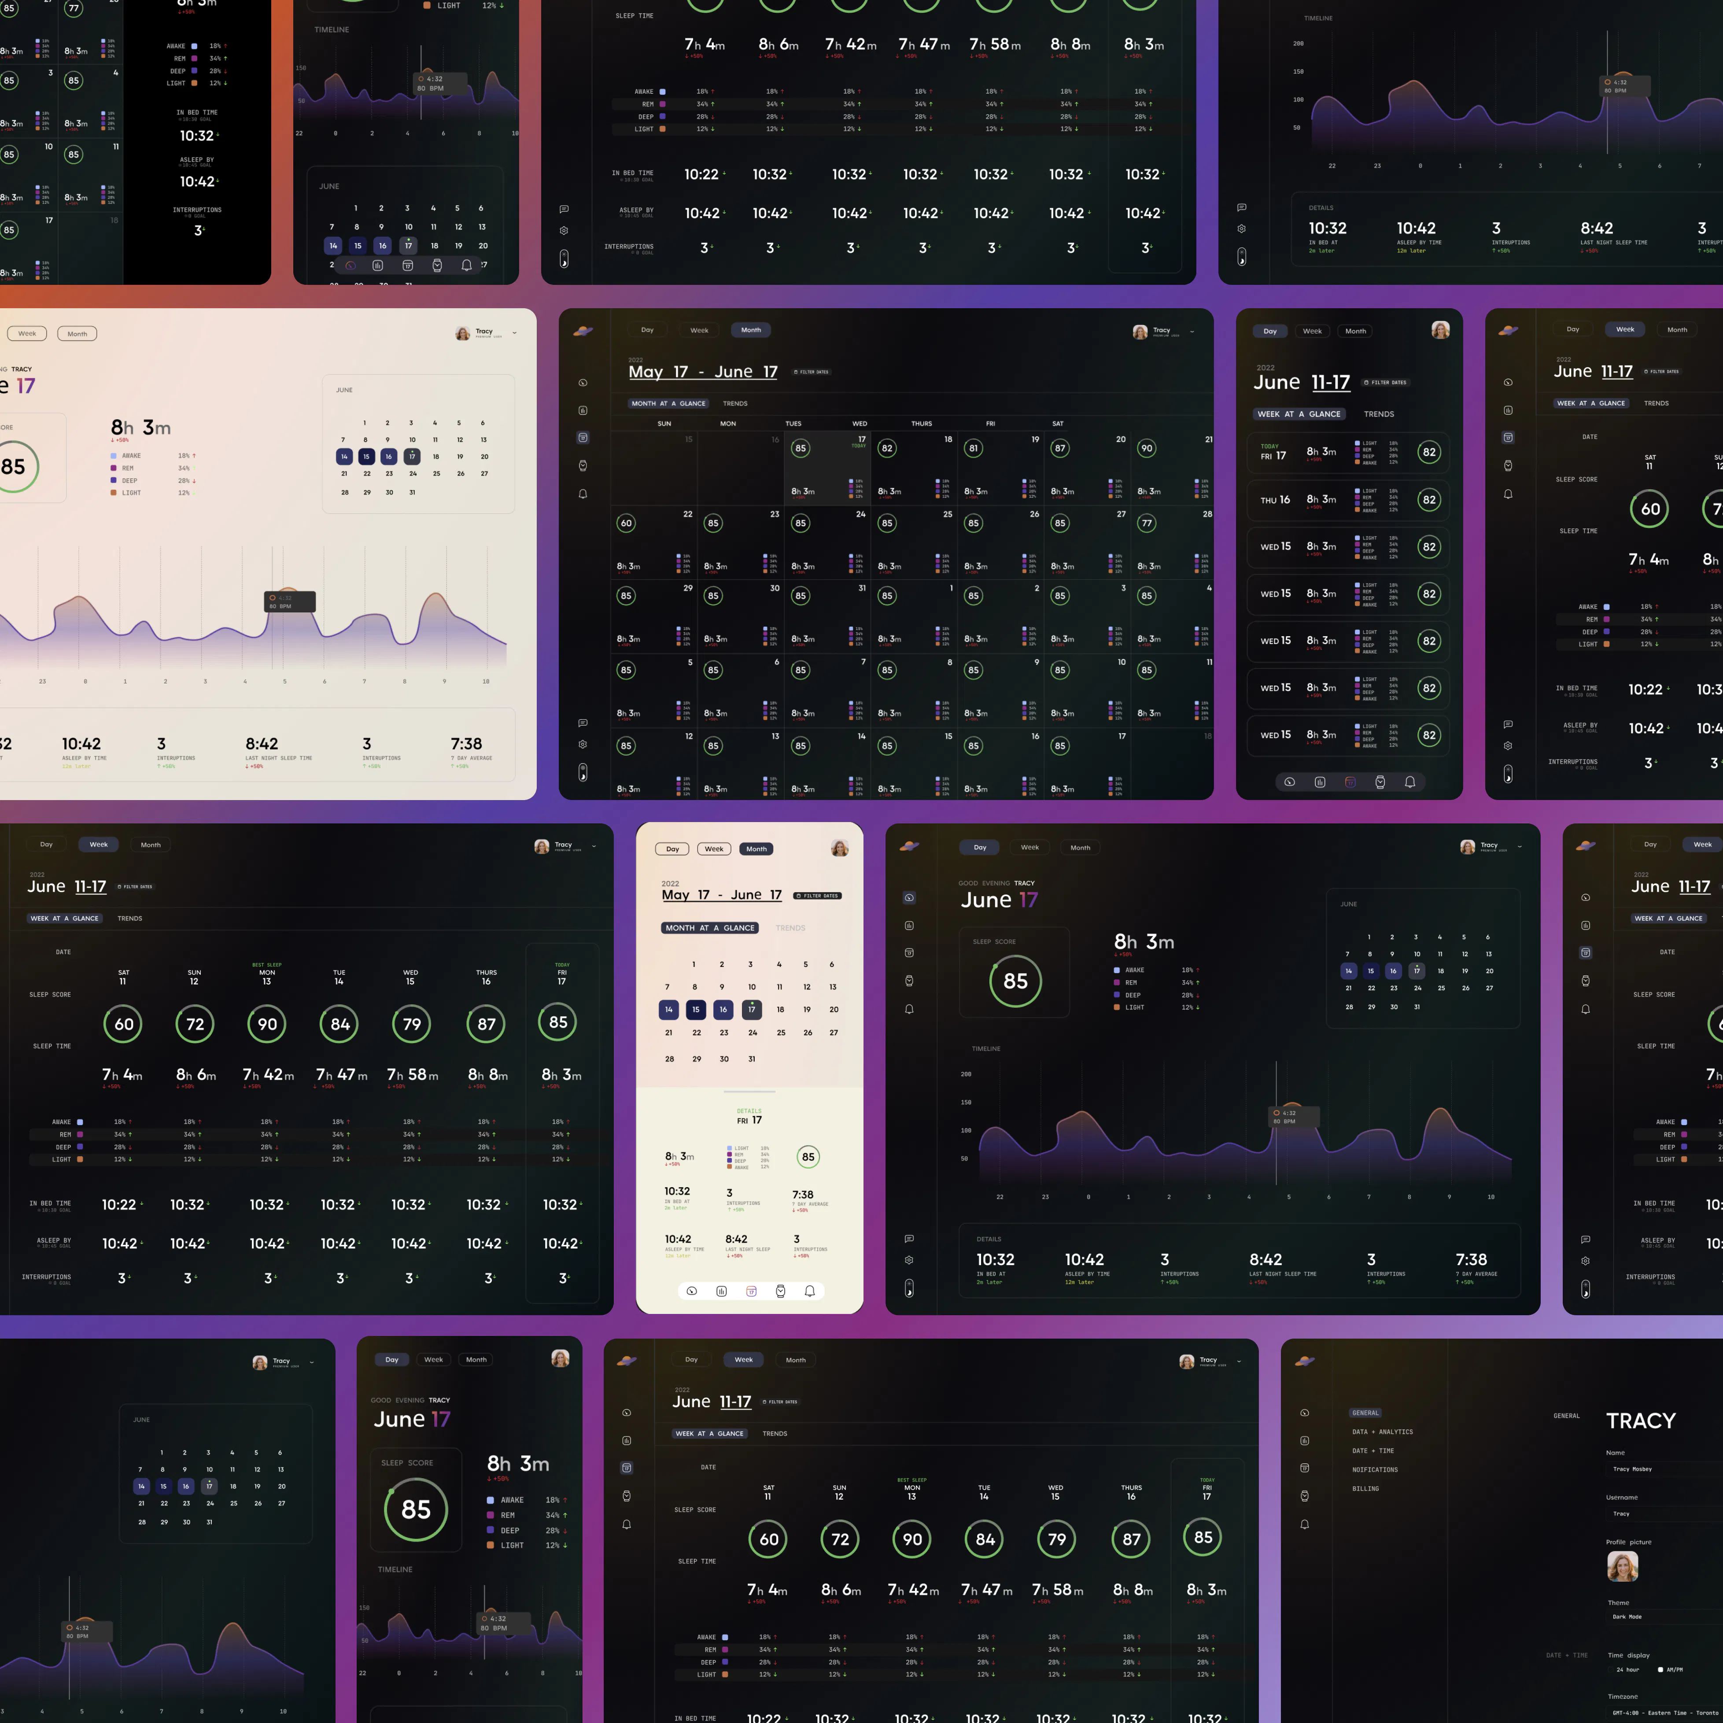Select the calendar icon in the settings page sidebar

tap(1305, 1467)
